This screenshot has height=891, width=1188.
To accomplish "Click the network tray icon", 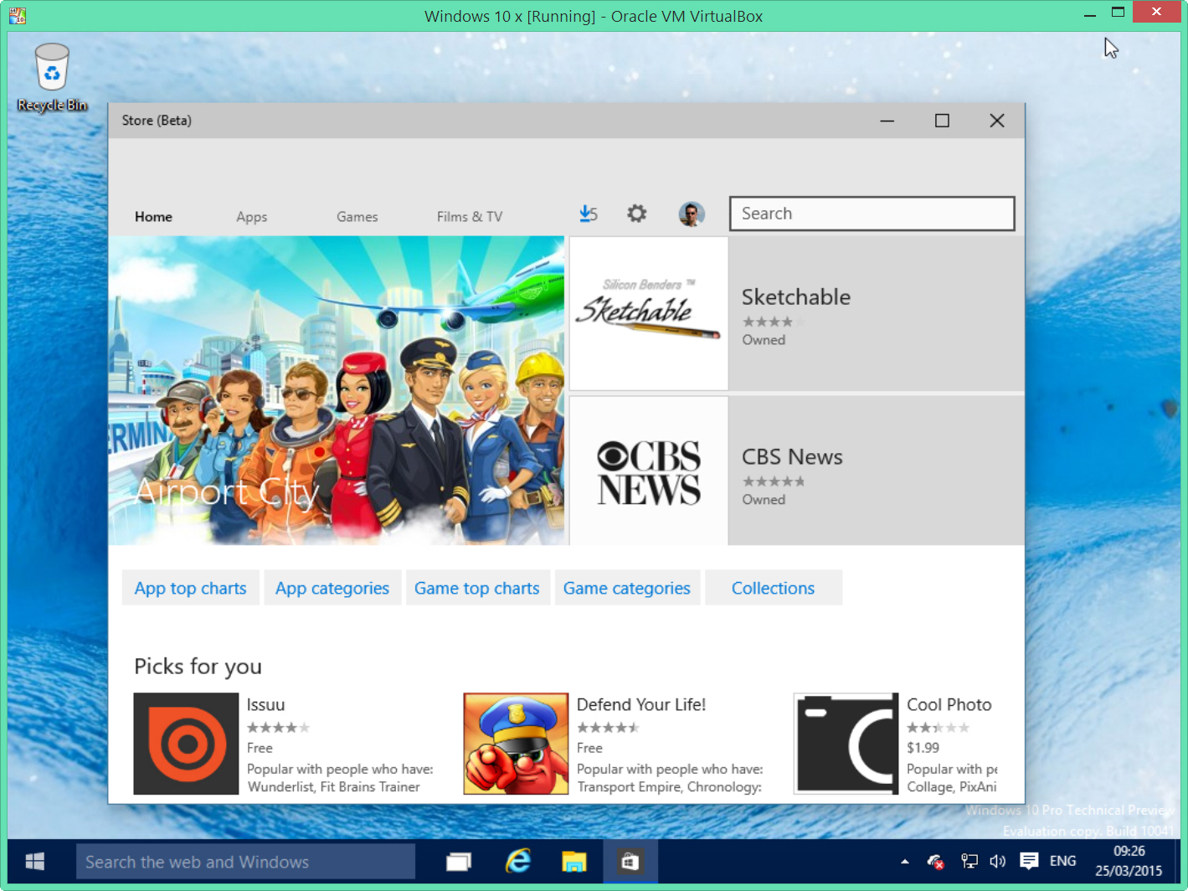I will click(x=969, y=861).
